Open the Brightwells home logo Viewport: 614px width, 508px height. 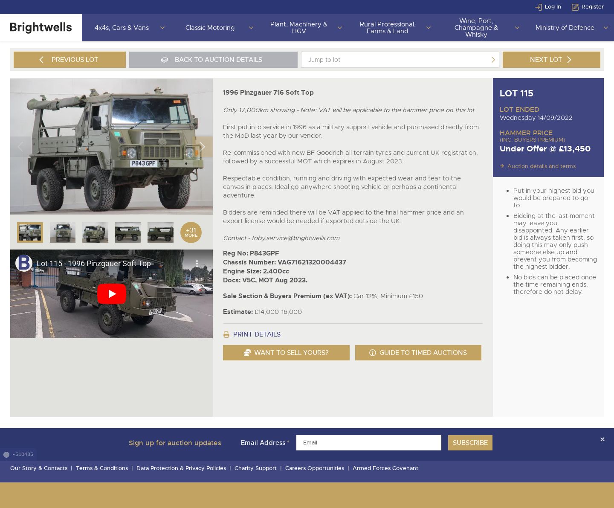(x=41, y=28)
